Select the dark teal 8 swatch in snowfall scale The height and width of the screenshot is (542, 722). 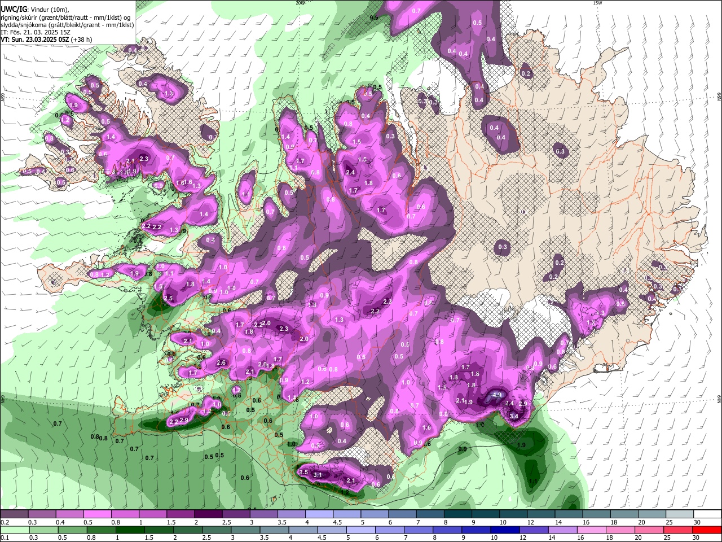coord(457,514)
